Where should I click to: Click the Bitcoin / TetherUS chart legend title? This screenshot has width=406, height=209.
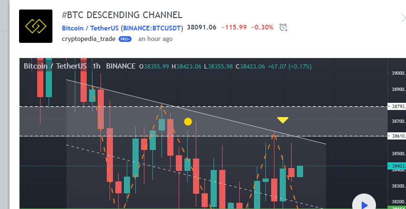click(x=56, y=66)
